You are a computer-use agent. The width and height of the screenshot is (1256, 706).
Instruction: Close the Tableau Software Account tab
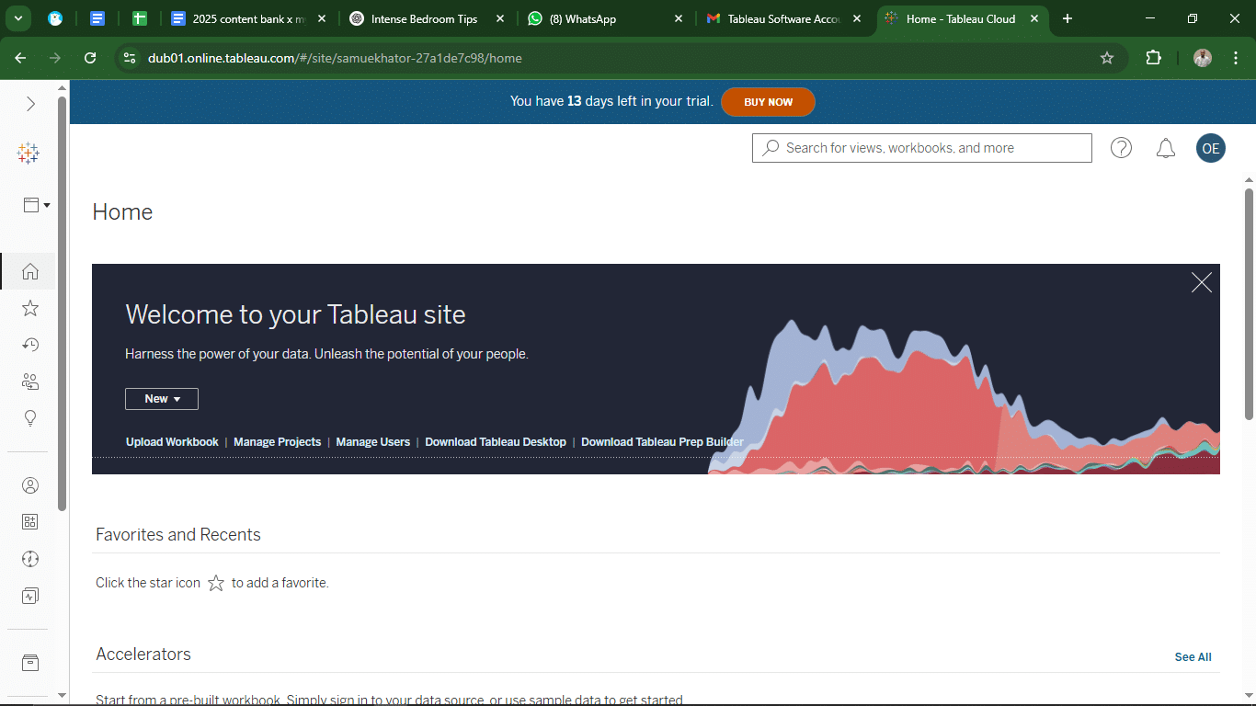coord(857,18)
